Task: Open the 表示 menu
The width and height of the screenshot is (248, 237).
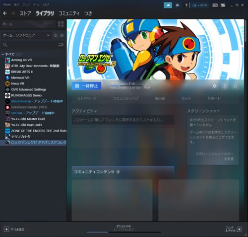Action: tap(16, 4)
